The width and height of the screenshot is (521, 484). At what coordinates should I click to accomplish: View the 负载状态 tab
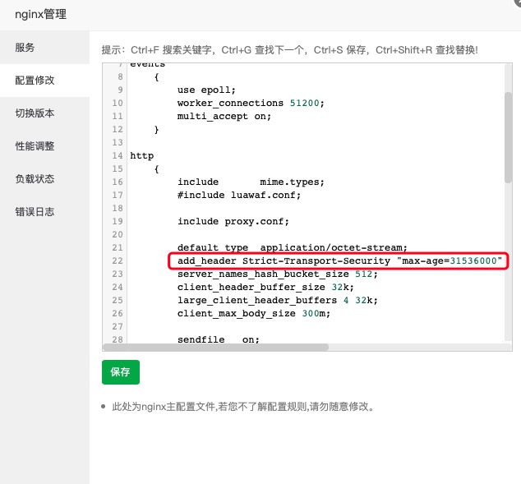click(44, 179)
